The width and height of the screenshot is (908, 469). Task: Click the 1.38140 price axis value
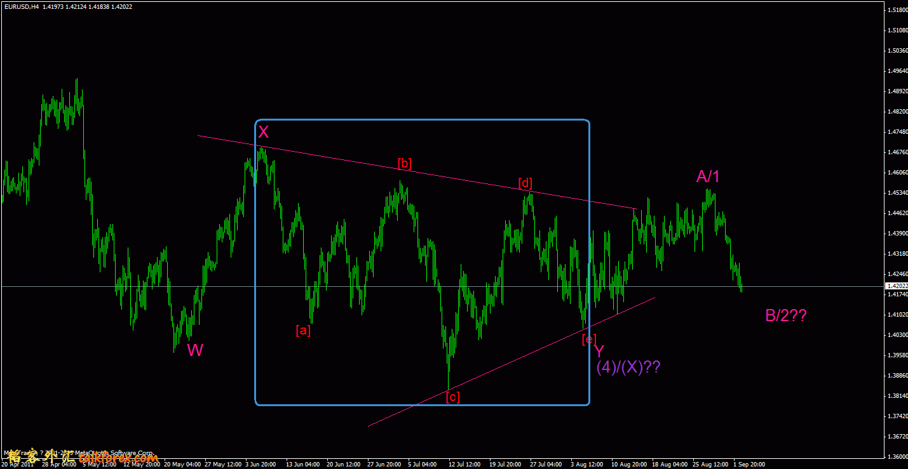click(x=897, y=395)
